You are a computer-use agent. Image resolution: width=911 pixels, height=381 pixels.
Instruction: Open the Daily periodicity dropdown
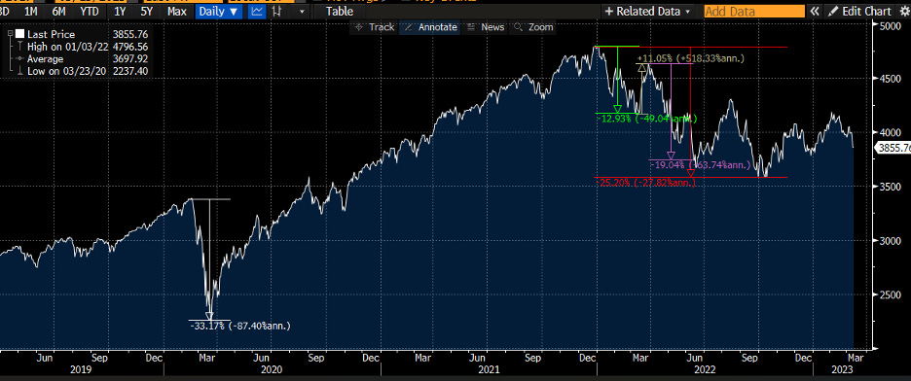click(218, 11)
